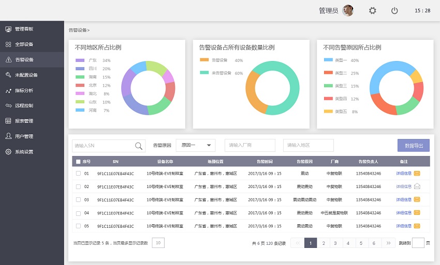Click the 中五就是复物联 vendor cell
440x265 pixels.
(334, 213)
